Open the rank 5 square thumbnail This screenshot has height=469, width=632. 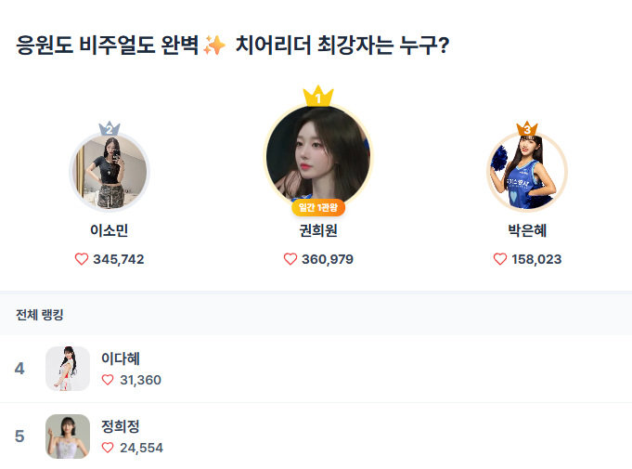click(x=68, y=436)
